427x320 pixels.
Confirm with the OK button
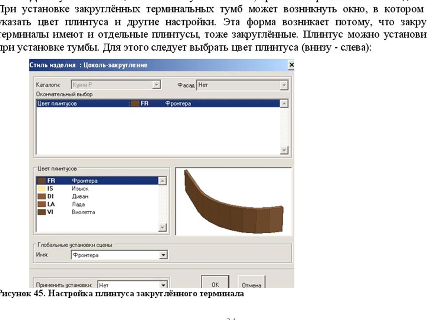pyautogui.click(x=215, y=282)
